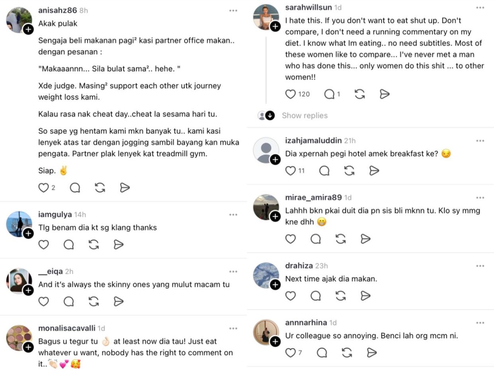Viewport: 494px width, 372px height.
Task: Follow sarahwillsun via avatar plus badge
Action: pos(275,27)
